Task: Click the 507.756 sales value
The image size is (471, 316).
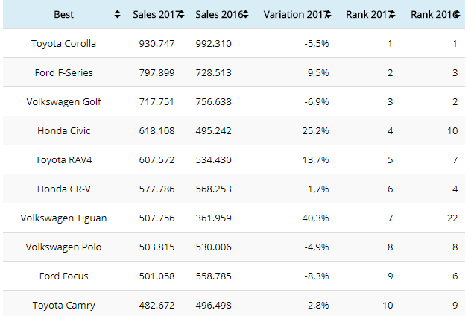Action: (157, 218)
